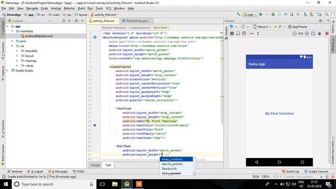Viewport: 336px width, 189px height.
Task: Open the Nexus 4 device dropdown
Action: click(262, 27)
